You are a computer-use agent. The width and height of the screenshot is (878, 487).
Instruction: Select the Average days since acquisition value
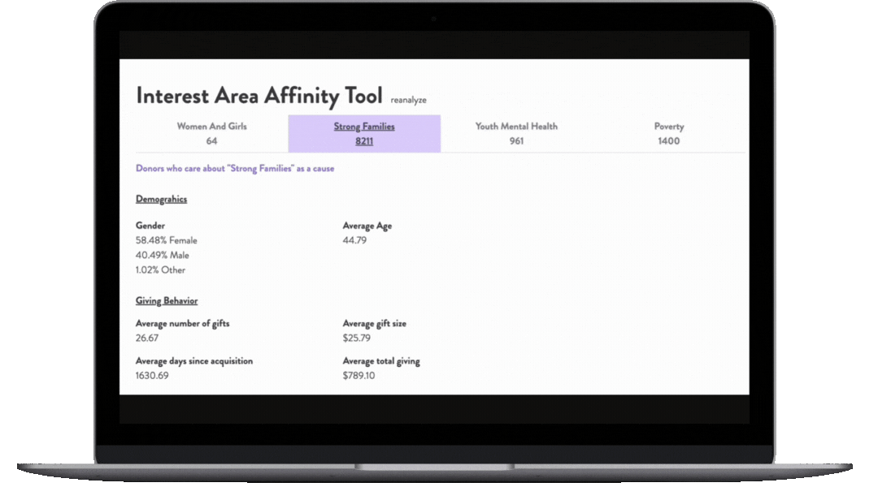[x=152, y=376]
